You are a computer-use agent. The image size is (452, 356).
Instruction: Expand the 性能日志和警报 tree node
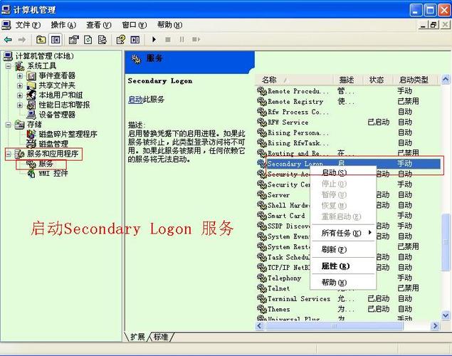(20, 105)
